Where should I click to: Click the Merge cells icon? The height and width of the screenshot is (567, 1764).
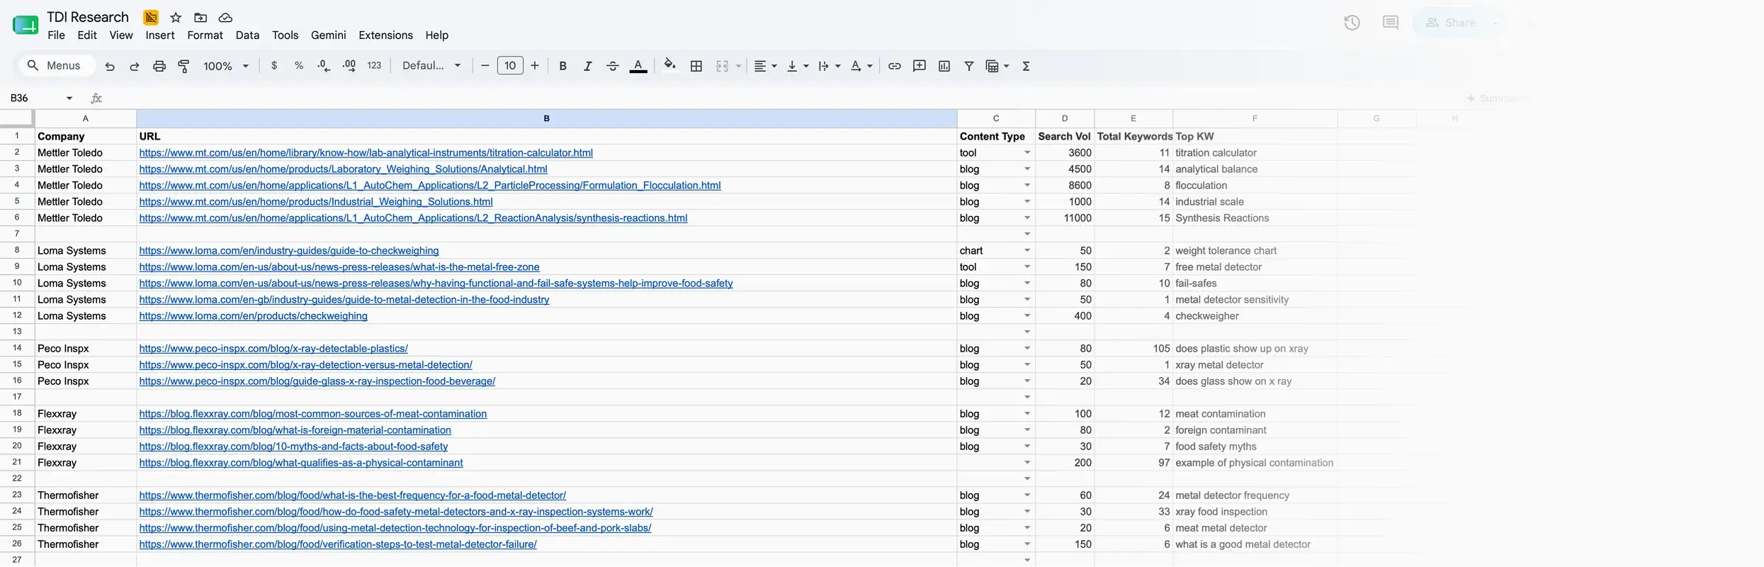pos(722,66)
